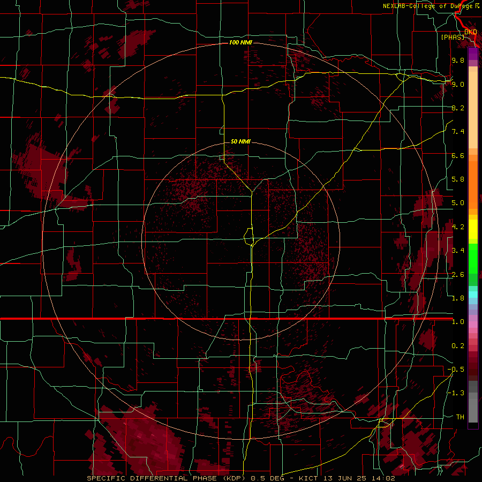Click the 3.4 scale label
Viewport: 482px width, 482px height.
point(458,251)
